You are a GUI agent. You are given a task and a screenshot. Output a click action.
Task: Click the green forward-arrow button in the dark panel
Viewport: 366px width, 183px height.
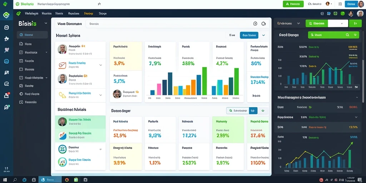(355, 23)
